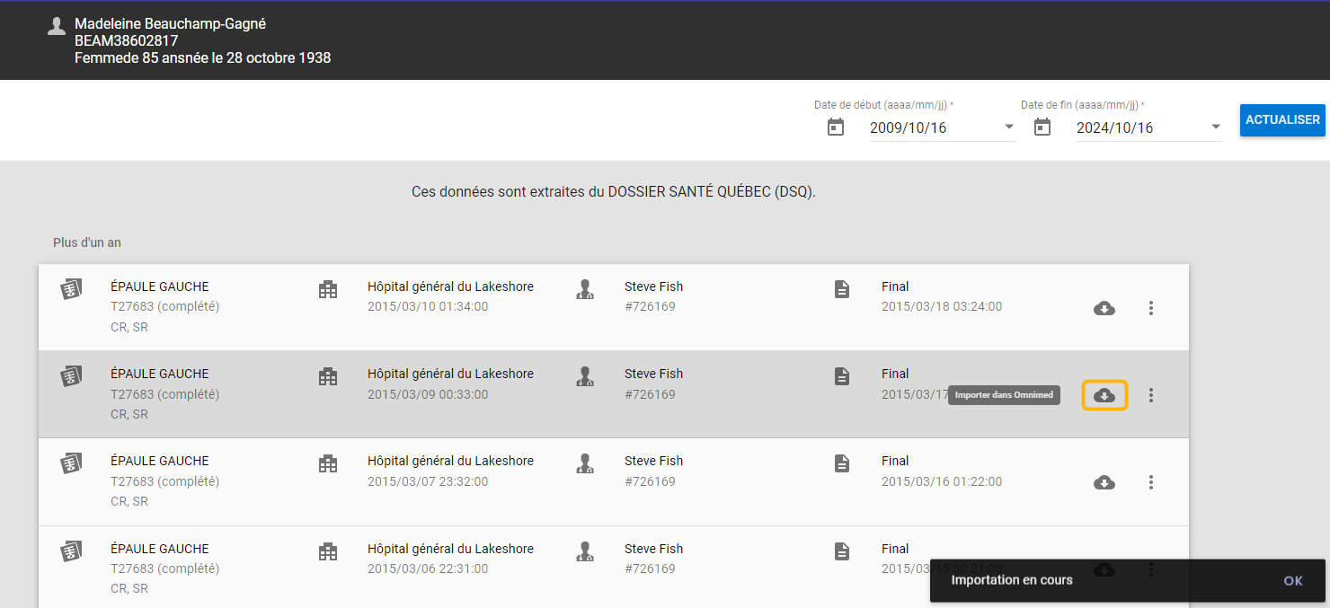The width and height of the screenshot is (1330, 608).
Task: Click the highlighted Importer dans Omnimed icon
Action: pos(1104,395)
